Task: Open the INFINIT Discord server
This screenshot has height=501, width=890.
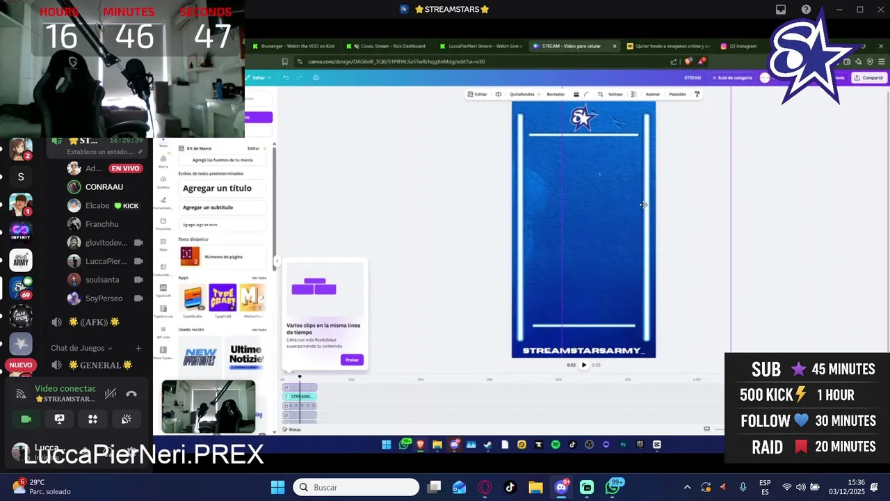Action: coord(21,232)
